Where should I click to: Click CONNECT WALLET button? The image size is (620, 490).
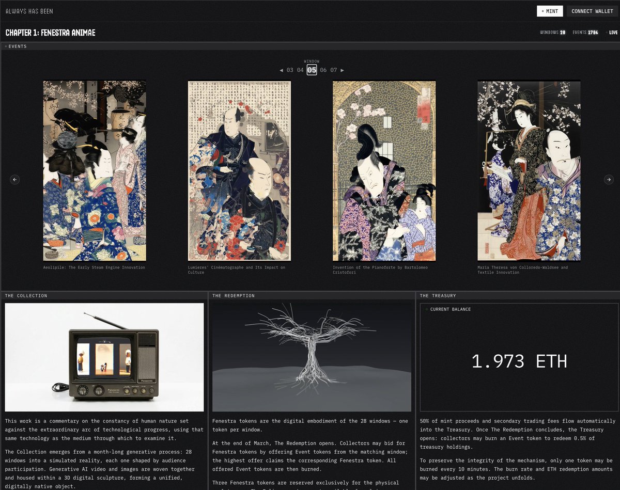coord(592,11)
